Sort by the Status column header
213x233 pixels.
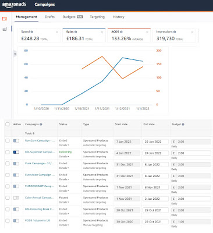click(x=63, y=124)
